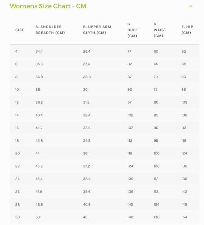Click the A. Shoulder Breadth (CM) header
The height and width of the screenshot is (225, 204).
(50, 30)
